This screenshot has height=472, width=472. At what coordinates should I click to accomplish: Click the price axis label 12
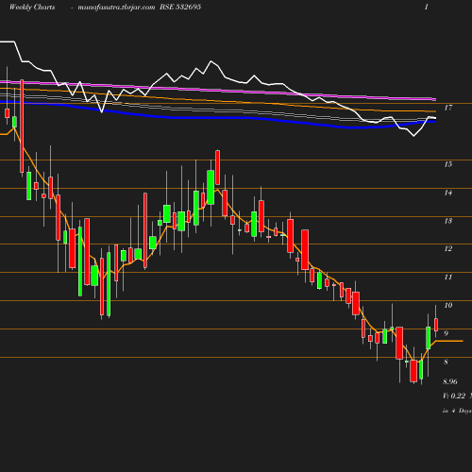click(448, 249)
